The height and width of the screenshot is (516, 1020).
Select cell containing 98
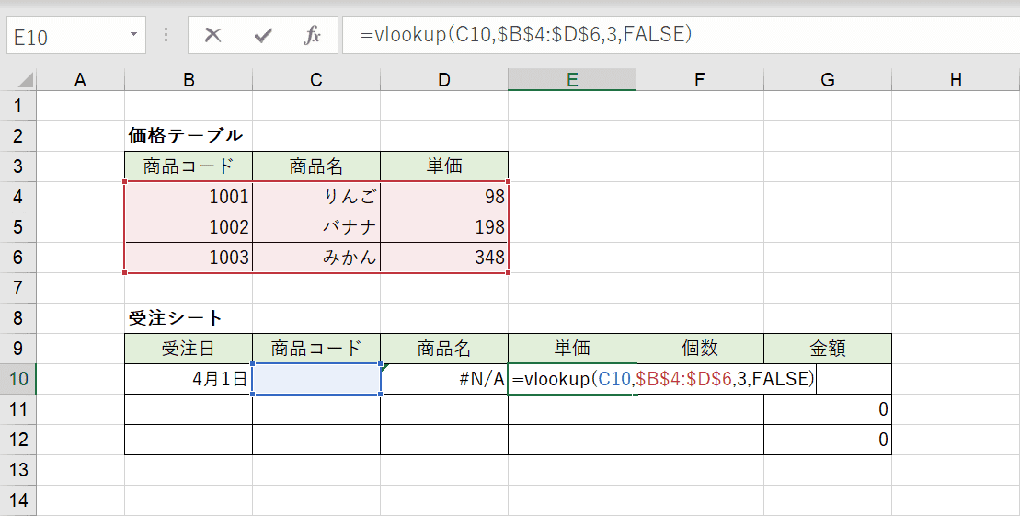[x=444, y=197]
